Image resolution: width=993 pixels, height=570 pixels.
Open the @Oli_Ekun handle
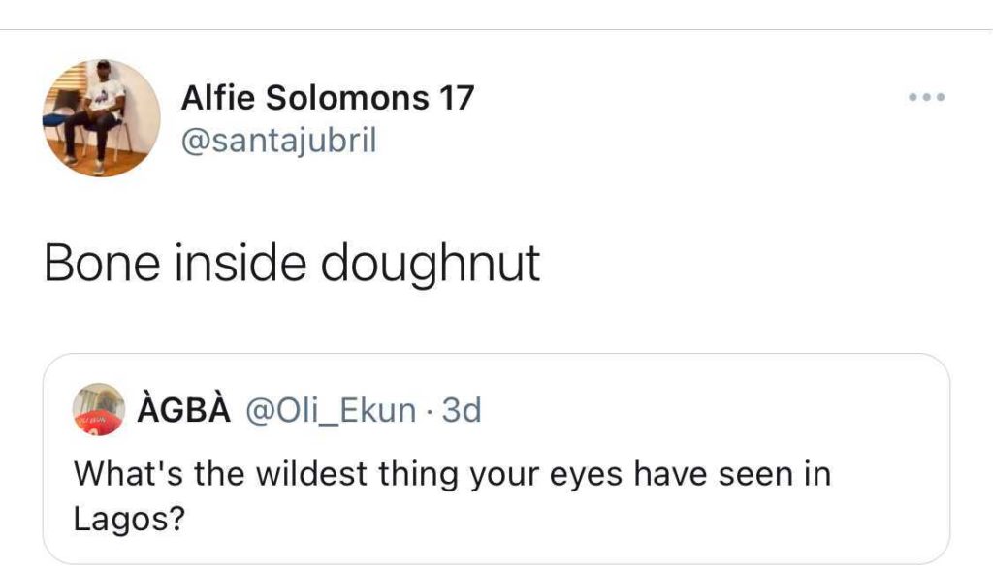click(x=331, y=411)
